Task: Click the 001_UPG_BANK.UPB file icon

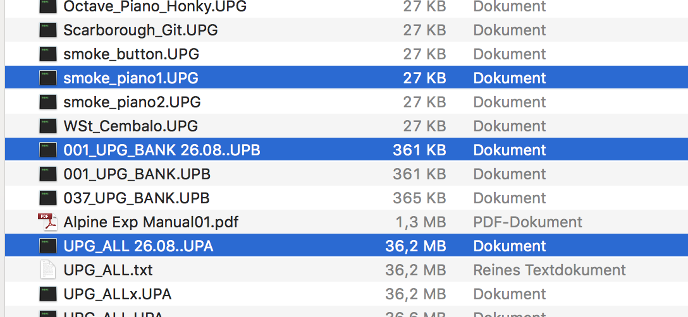Action: 48,174
